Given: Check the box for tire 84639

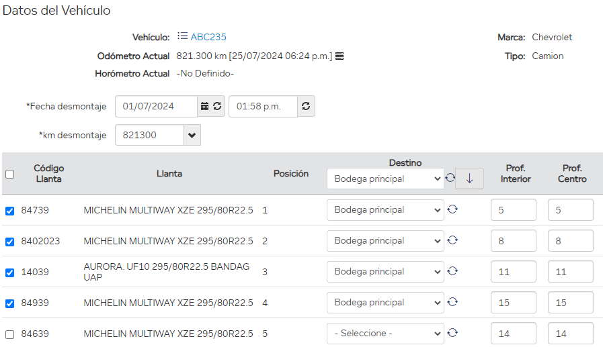Looking at the screenshot, I should tap(9, 334).
